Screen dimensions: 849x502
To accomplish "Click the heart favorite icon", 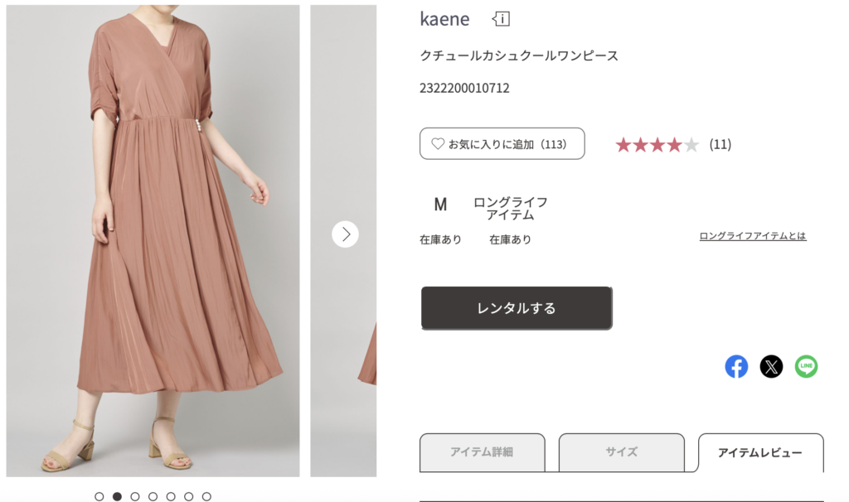I will point(438,143).
